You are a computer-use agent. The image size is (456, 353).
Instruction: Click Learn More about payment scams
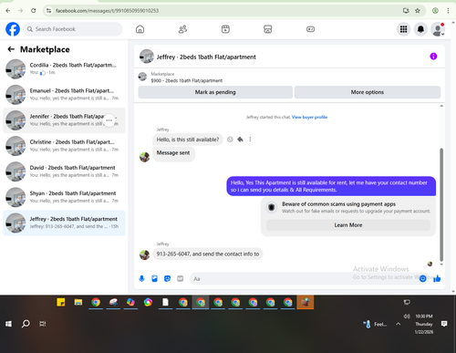point(348,225)
